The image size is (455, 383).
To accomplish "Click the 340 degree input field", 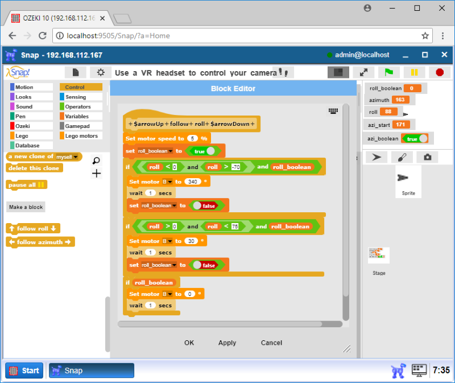I will (x=193, y=182).
